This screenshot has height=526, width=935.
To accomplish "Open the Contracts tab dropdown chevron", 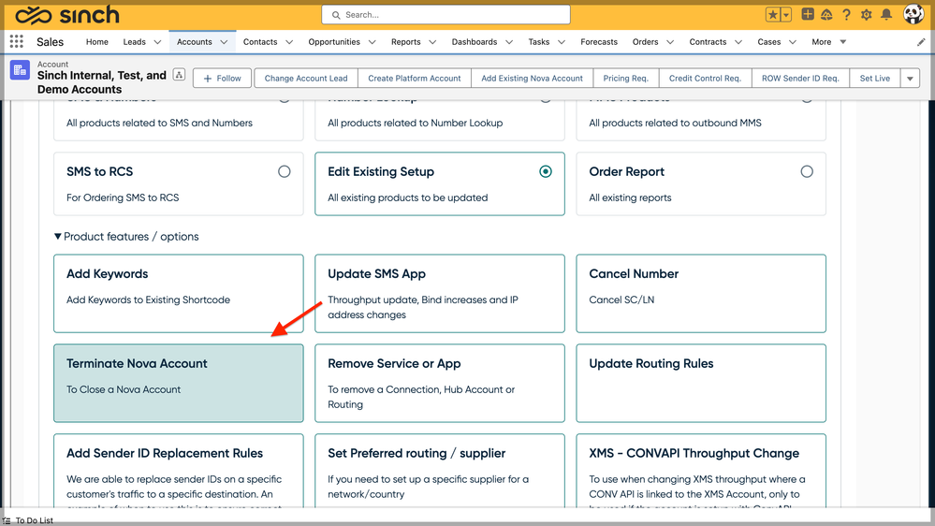I will [x=738, y=42].
